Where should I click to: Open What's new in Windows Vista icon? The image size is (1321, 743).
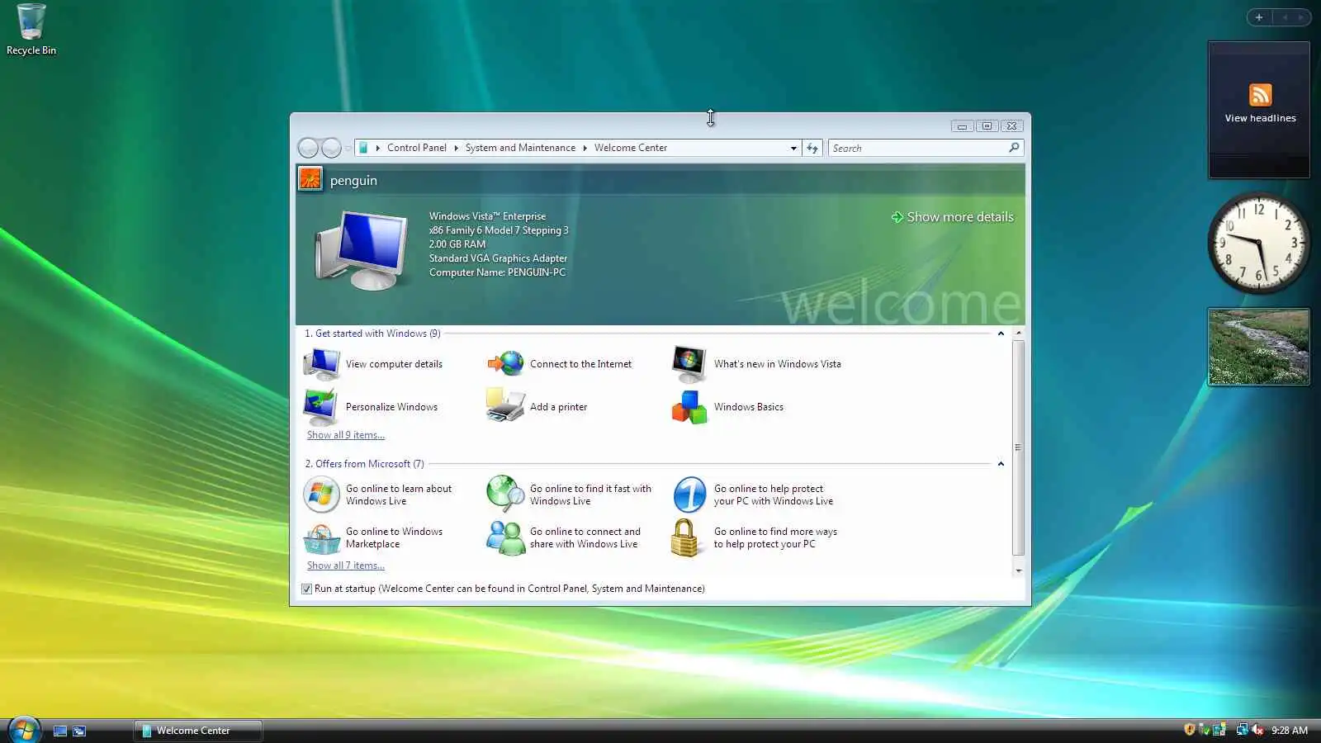click(689, 363)
